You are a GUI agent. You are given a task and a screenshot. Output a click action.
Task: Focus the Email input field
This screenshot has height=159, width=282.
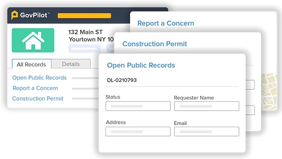[x=206, y=132]
